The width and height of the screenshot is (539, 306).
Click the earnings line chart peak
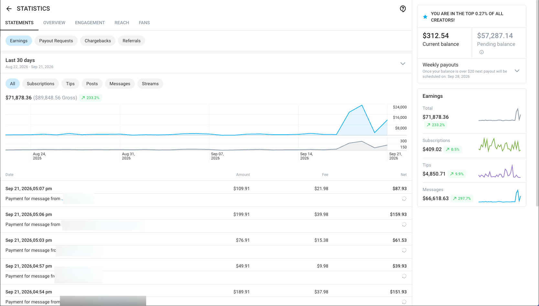[362, 105]
